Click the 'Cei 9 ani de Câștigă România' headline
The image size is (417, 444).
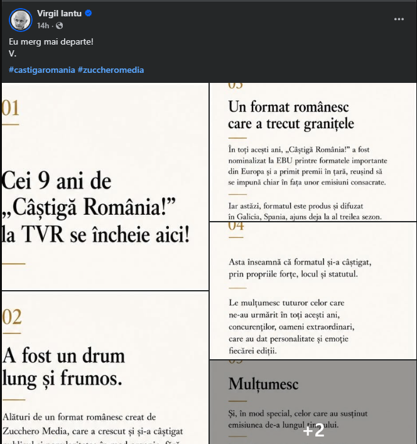tap(95, 208)
